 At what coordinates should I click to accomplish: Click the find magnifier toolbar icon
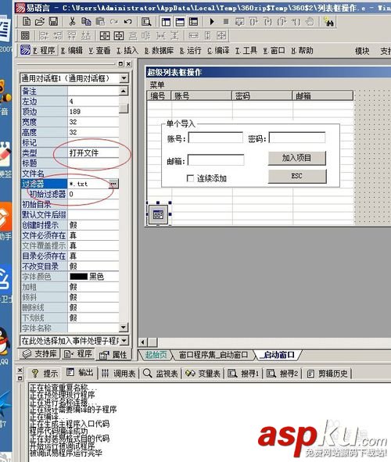point(146,22)
